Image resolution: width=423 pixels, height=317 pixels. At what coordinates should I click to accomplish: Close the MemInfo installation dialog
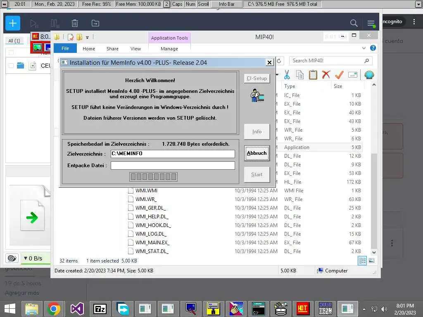coord(269,63)
